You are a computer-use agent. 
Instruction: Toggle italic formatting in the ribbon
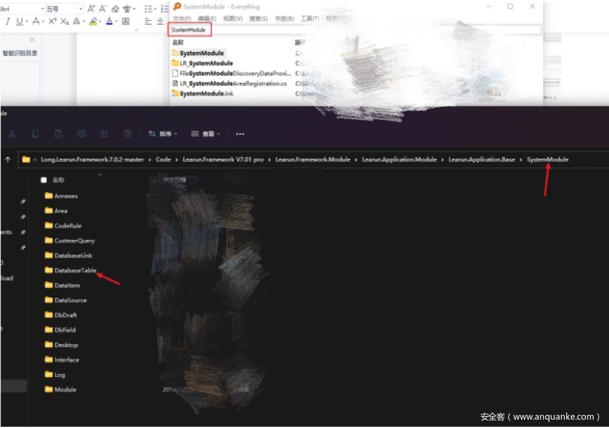(x=8, y=21)
